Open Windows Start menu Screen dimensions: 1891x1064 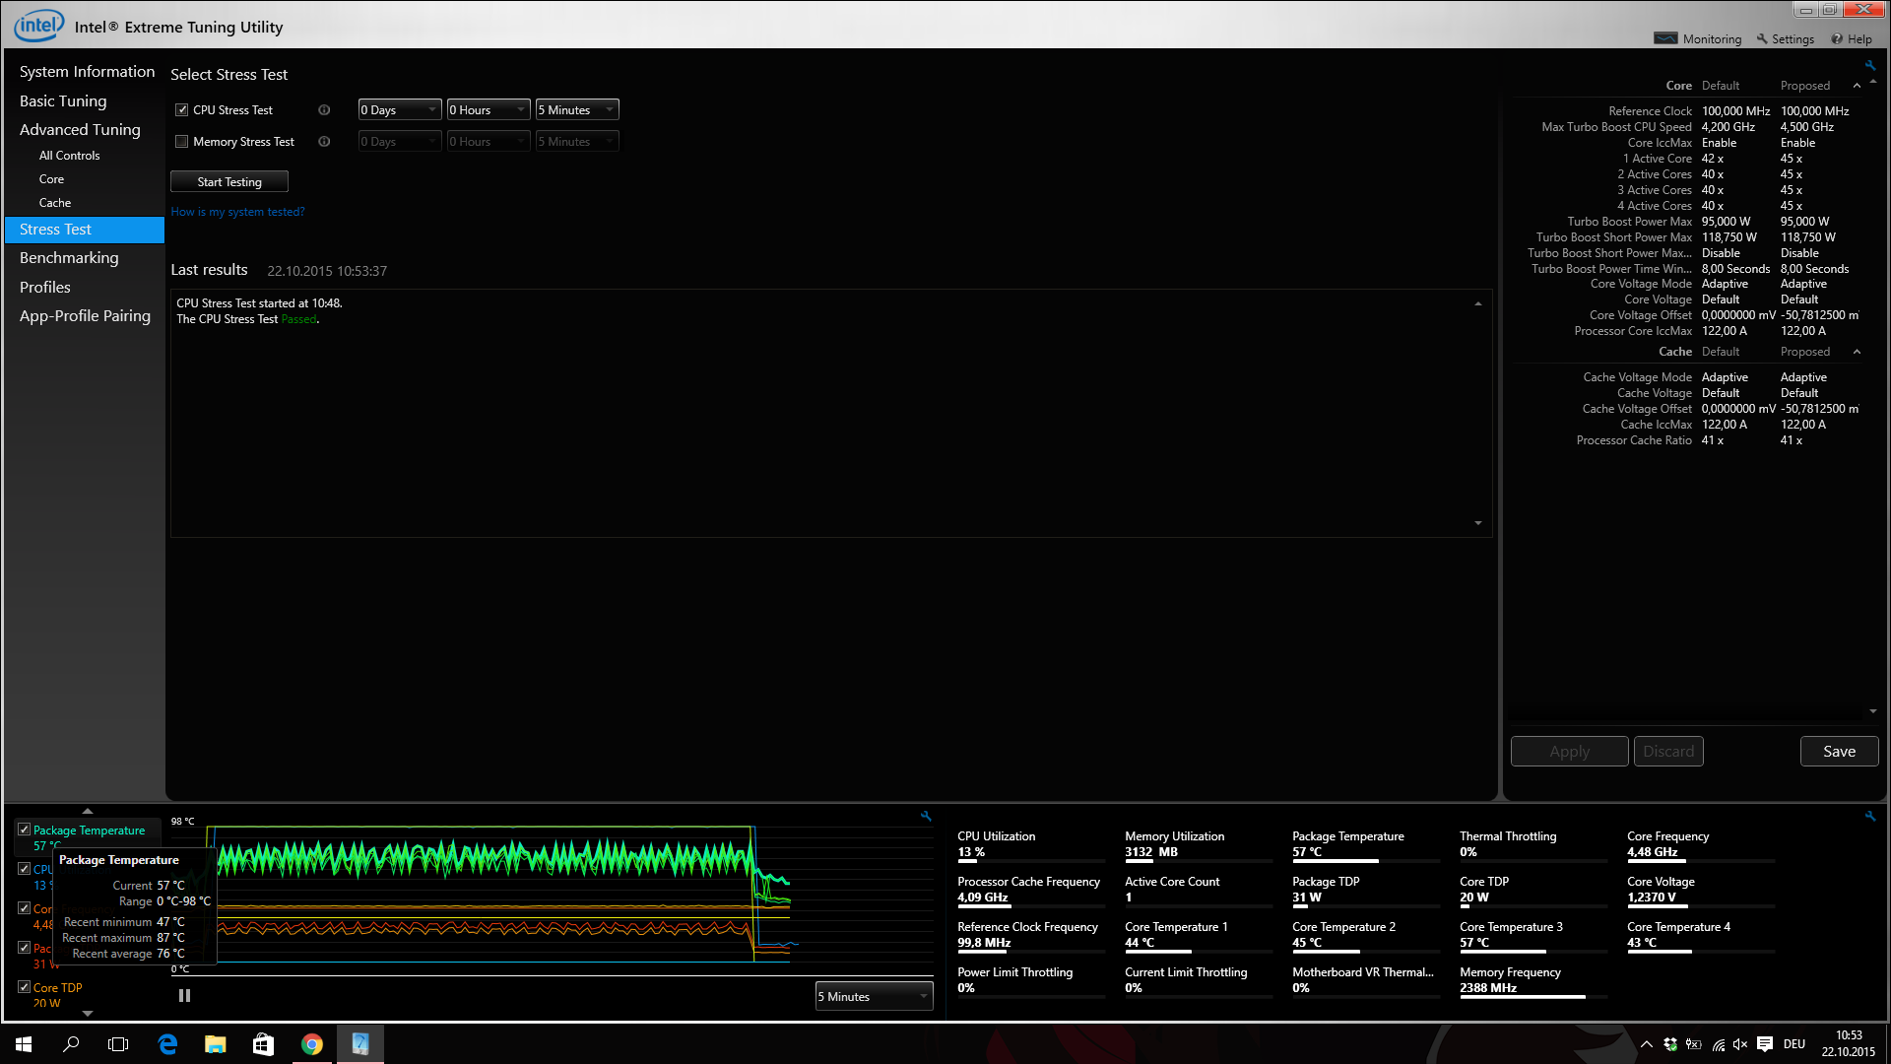point(24,1044)
